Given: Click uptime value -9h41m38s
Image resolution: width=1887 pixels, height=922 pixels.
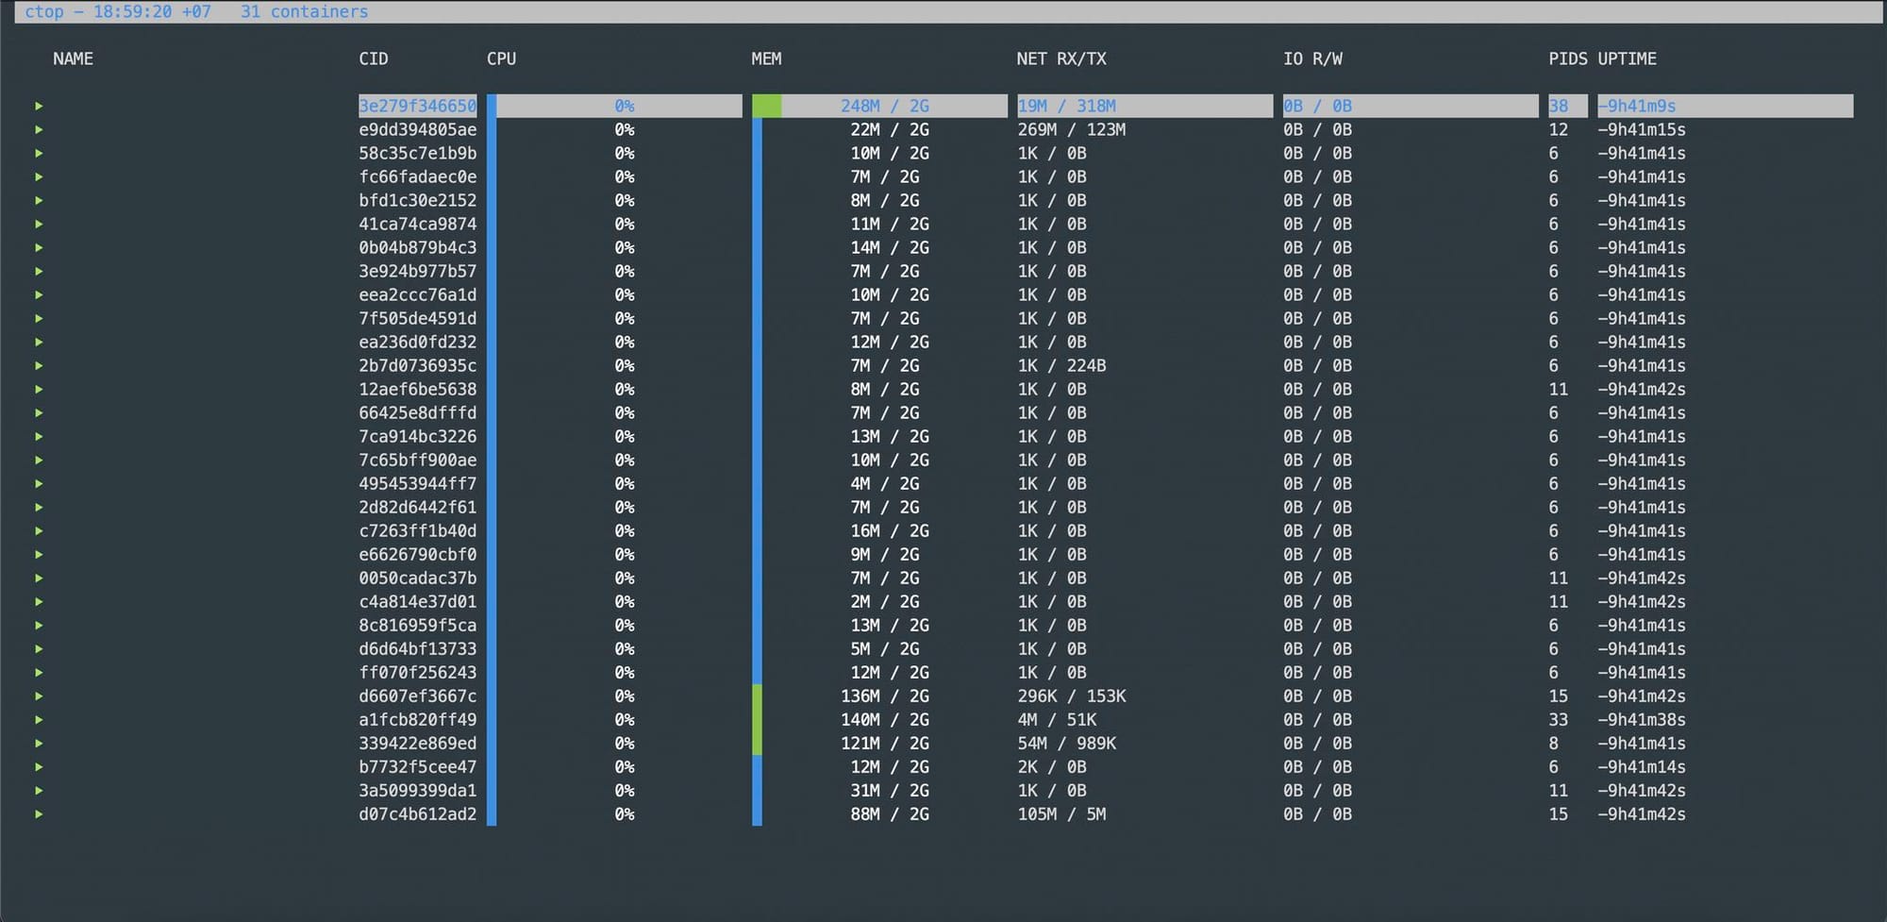Looking at the screenshot, I should coord(1642,719).
